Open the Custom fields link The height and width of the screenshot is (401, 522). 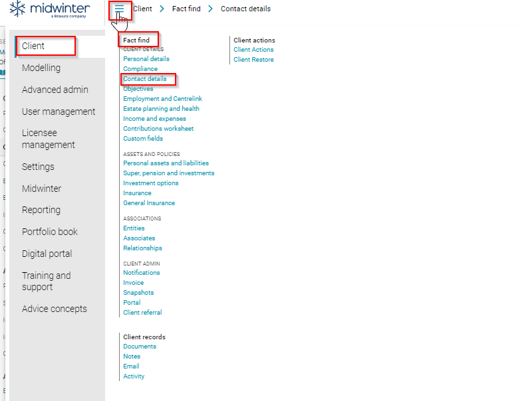pyautogui.click(x=143, y=139)
